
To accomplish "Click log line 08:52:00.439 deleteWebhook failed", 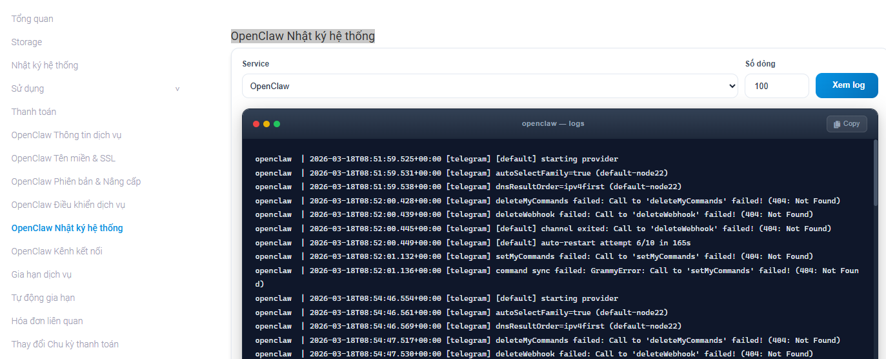I will pyautogui.click(x=534, y=214).
